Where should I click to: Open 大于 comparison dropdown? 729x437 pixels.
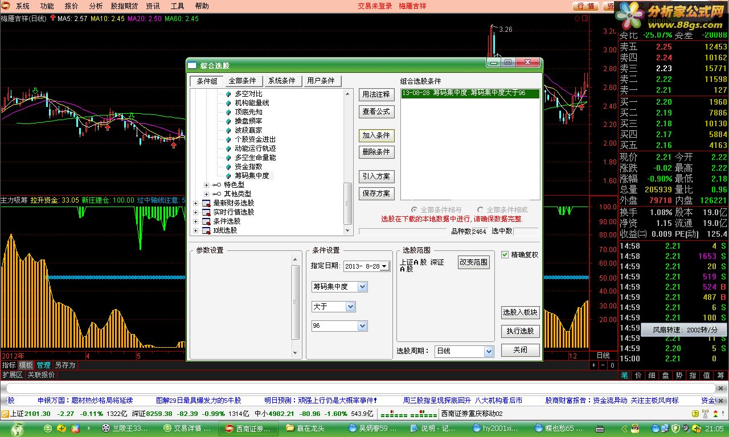[350, 307]
